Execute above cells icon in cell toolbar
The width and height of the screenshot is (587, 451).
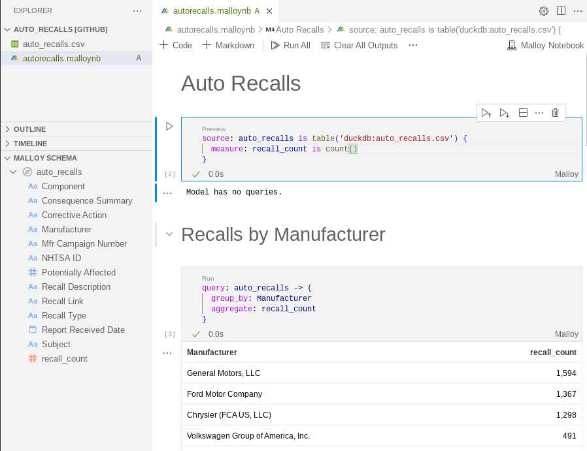pyautogui.click(x=486, y=112)
